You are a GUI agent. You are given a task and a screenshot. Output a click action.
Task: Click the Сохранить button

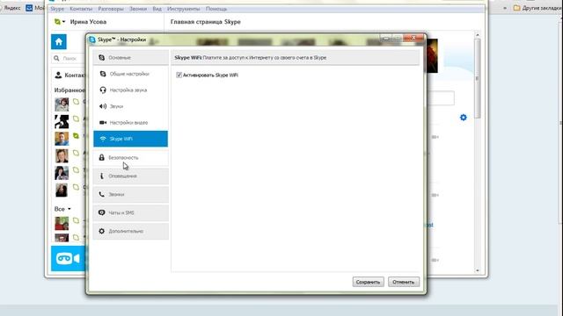click(368, 282)
